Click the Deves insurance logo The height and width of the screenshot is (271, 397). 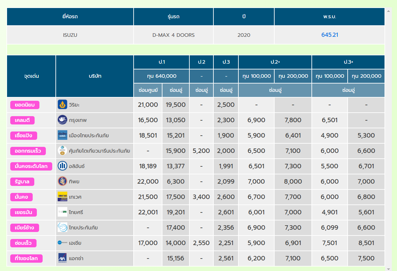point(62,197)
